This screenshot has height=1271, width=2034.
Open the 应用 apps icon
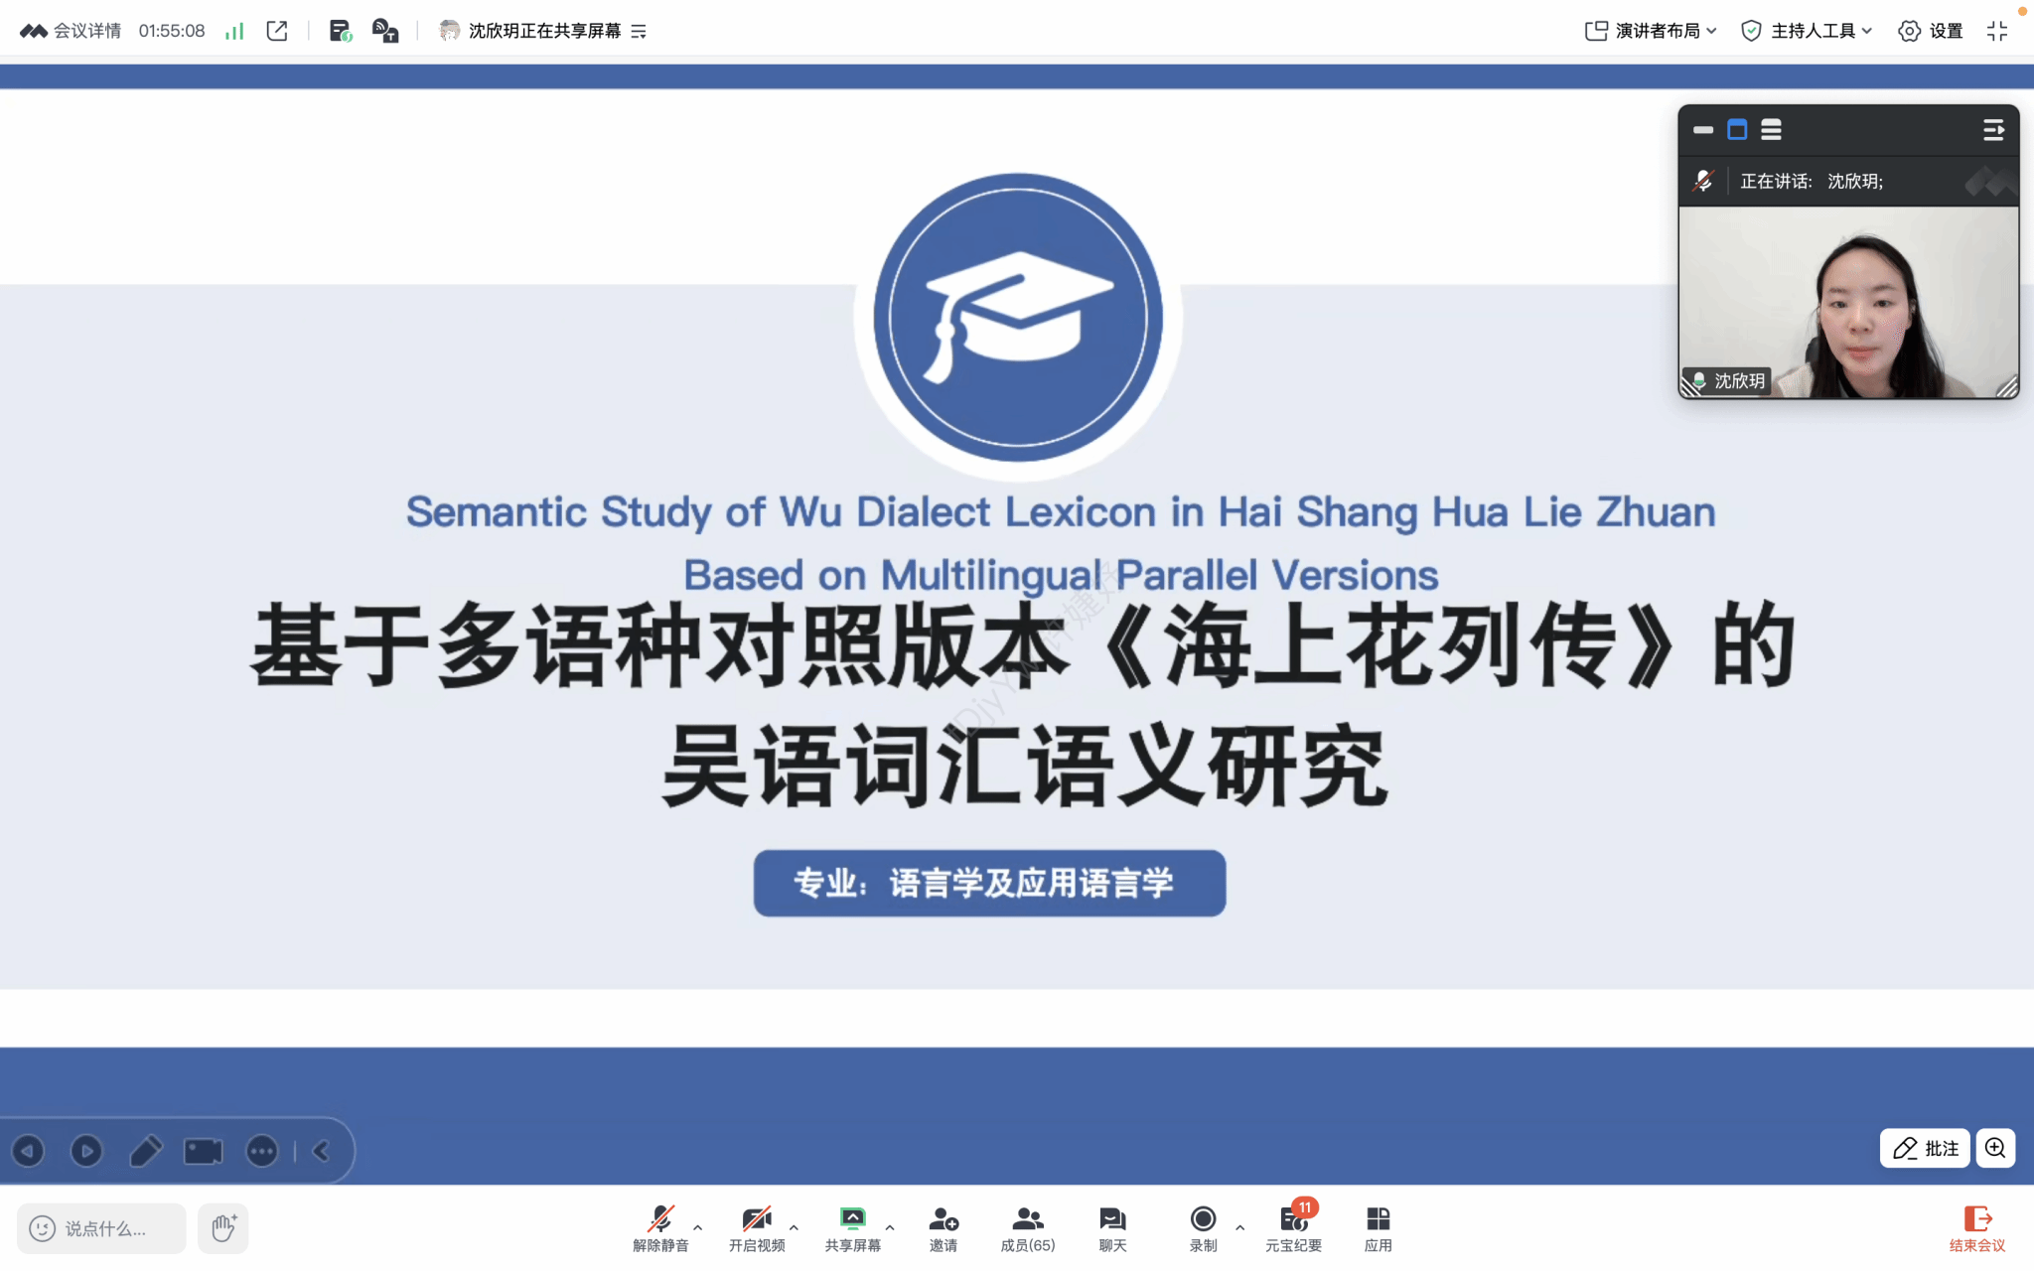(x=1378, y=1228)
